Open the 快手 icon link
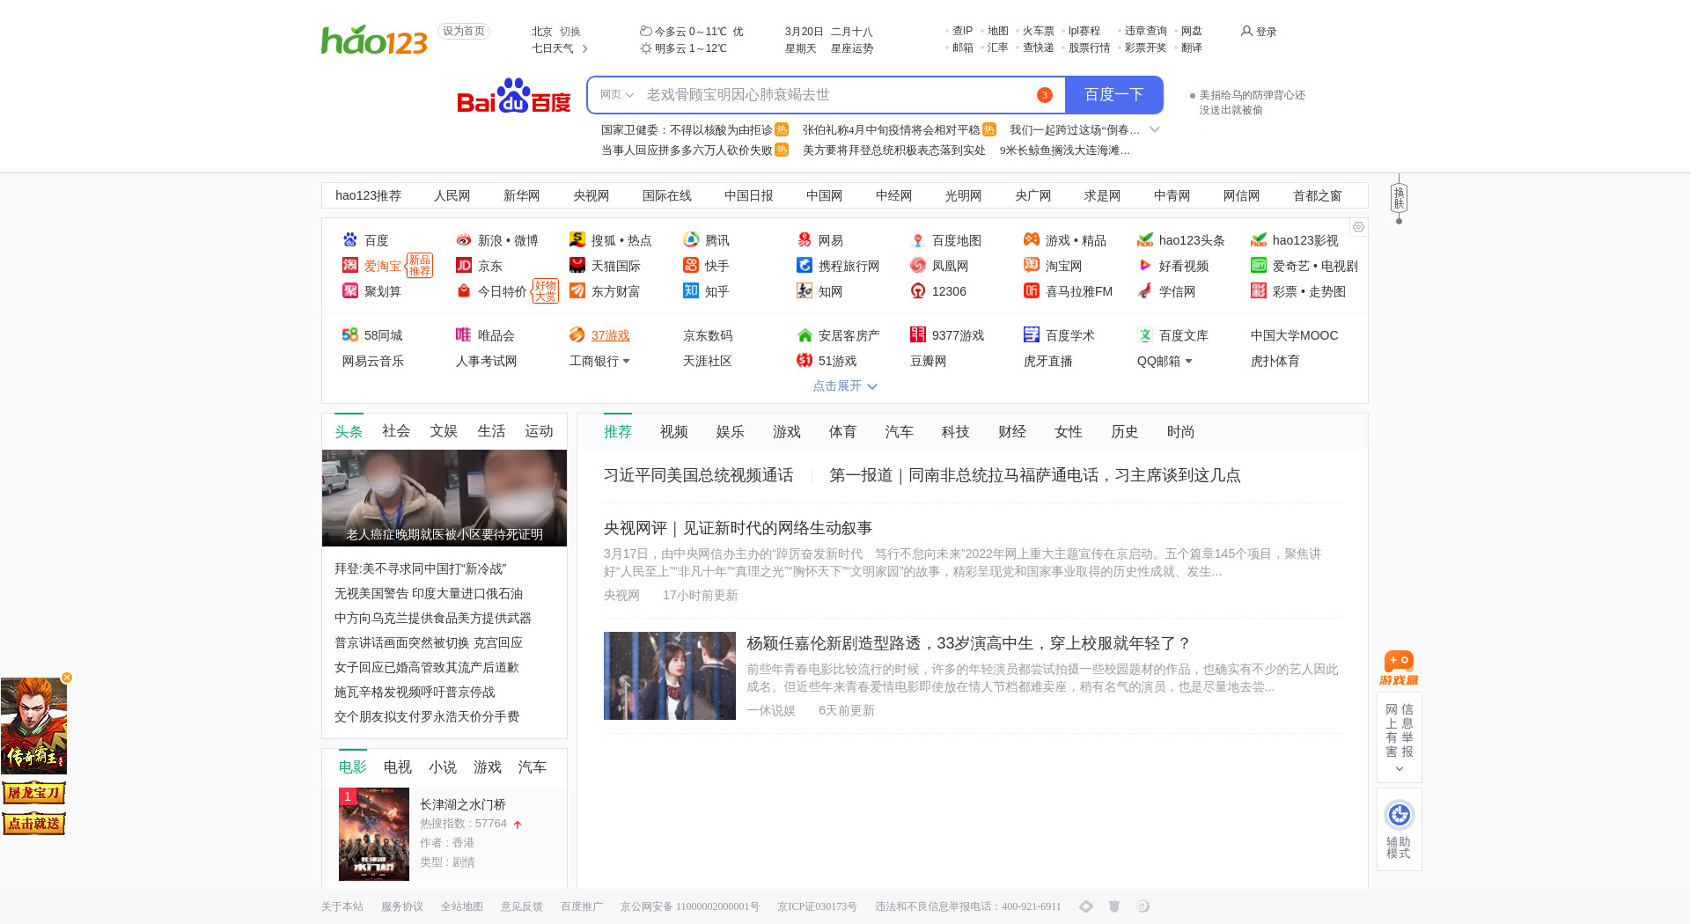This screenshot has width=1690, height=924. point(691,265)
